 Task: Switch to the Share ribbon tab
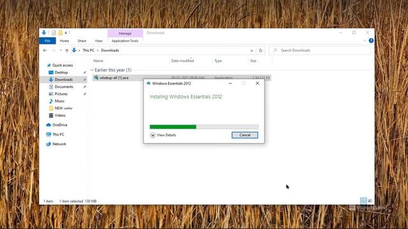82,41
